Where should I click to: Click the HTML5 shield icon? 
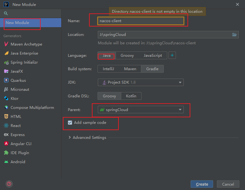[6, 117]
